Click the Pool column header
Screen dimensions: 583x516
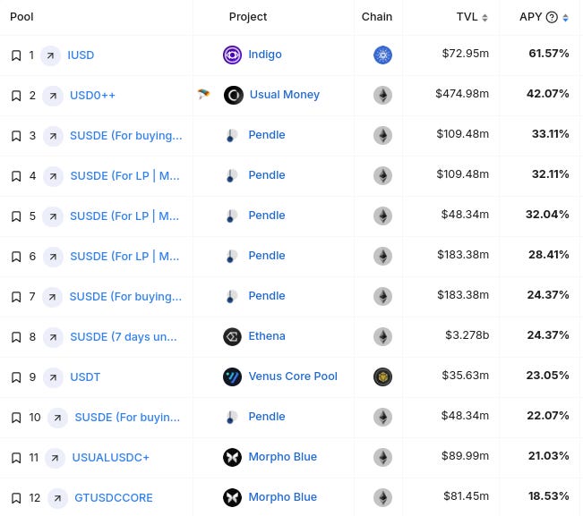(21, 17)
